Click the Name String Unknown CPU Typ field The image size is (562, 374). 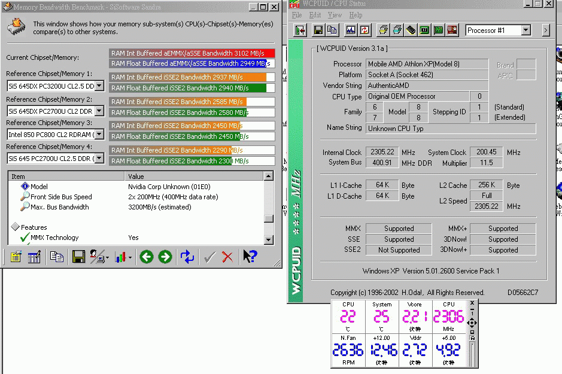pyautogui.click(x=451, y=129)
